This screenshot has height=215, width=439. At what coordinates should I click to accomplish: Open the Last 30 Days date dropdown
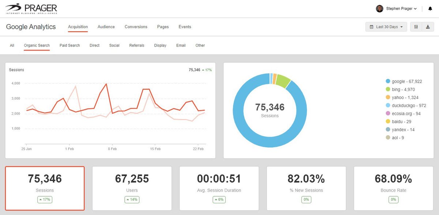[x=386, y=27]
